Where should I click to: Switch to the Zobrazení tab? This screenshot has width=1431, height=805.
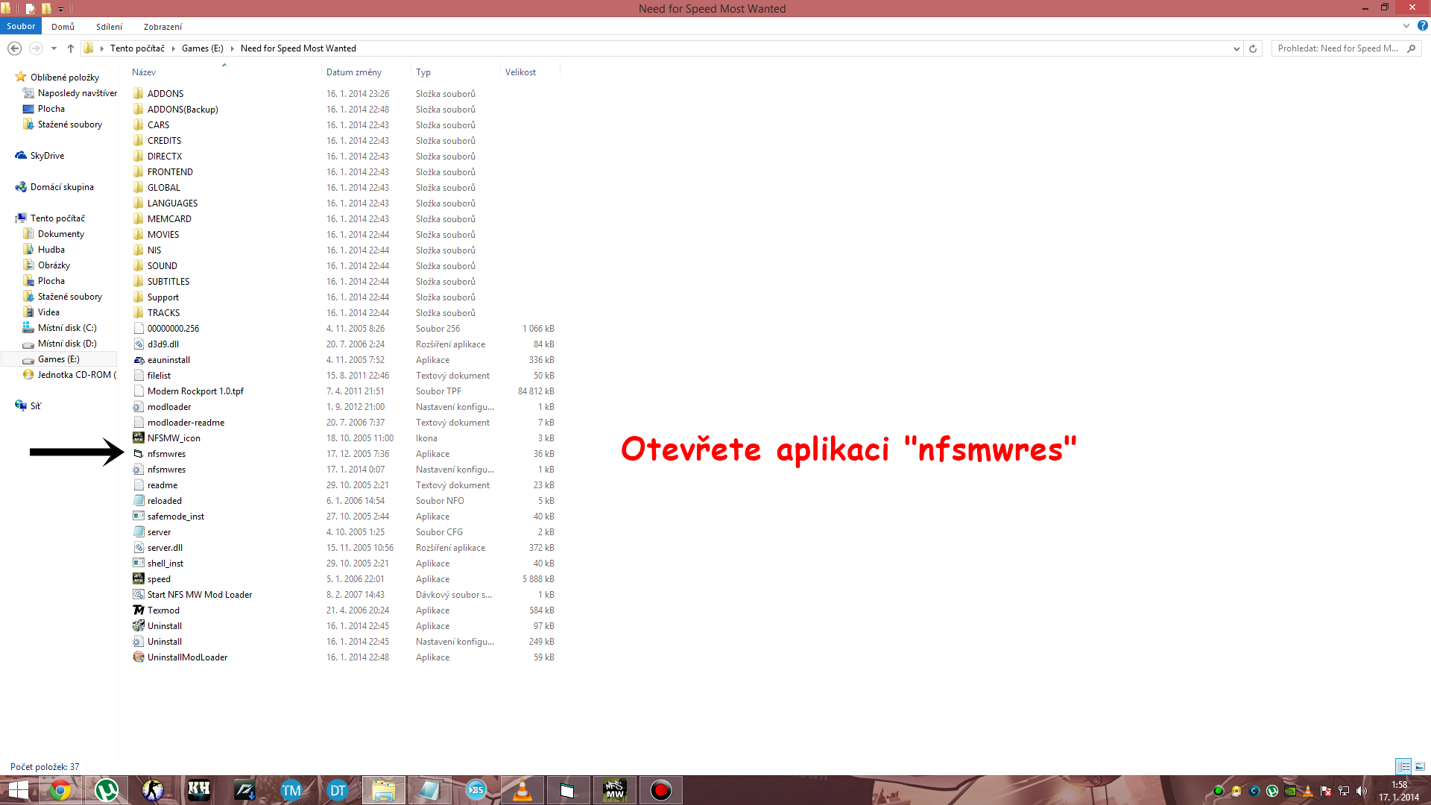pyautogui.click(x=162, y=27)
